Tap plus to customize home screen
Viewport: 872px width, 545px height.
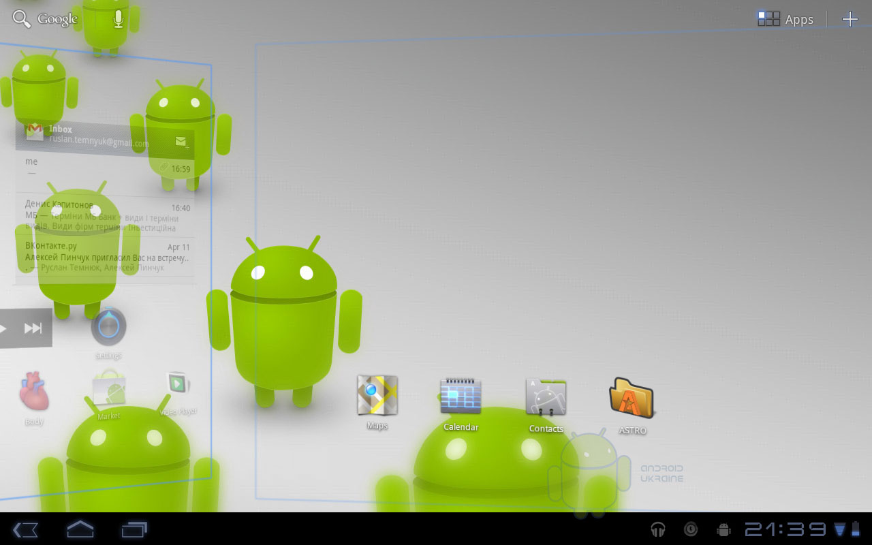click(x=850, y=19)
